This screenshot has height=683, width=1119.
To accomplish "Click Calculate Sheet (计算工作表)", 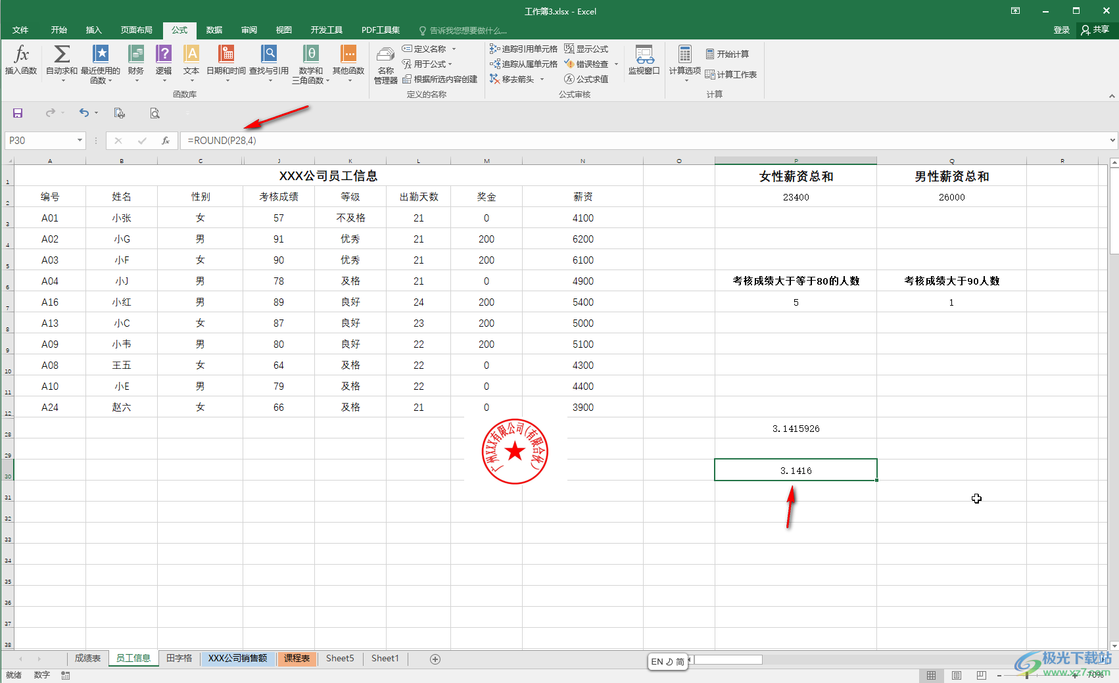I will click(731, 74).
